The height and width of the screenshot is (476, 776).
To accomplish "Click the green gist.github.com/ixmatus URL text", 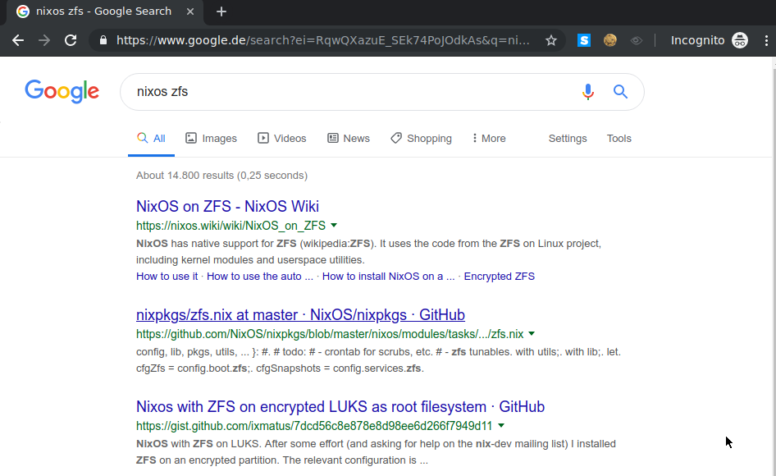I will coord(314,426).
